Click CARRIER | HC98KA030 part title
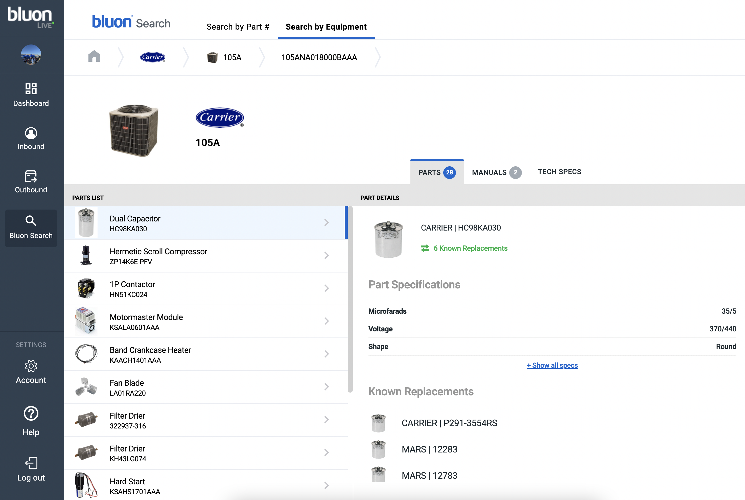745x500 pixels. pos(461,228)
